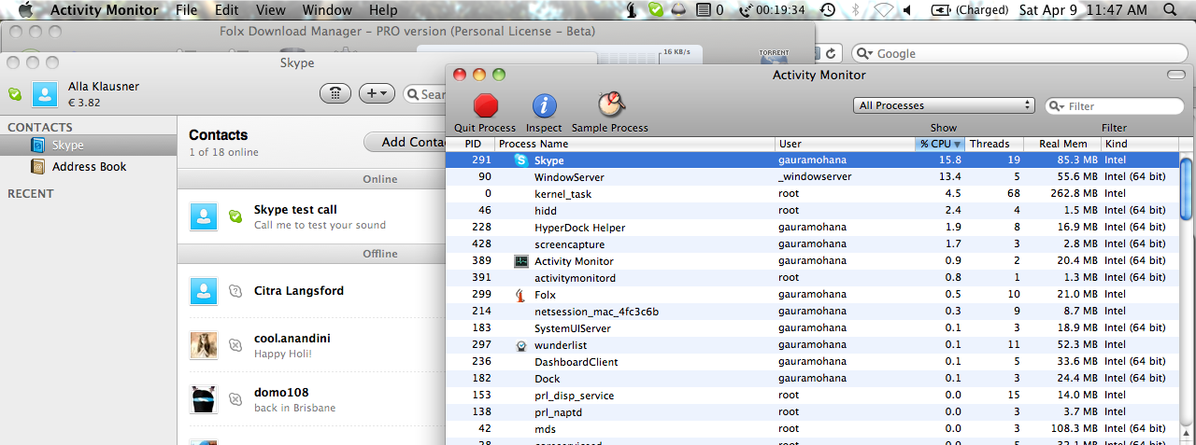Select the netsession_mac_4fc3c6b row
The width and height of the screenshot is (1196, 445).
tap(812, 312)
